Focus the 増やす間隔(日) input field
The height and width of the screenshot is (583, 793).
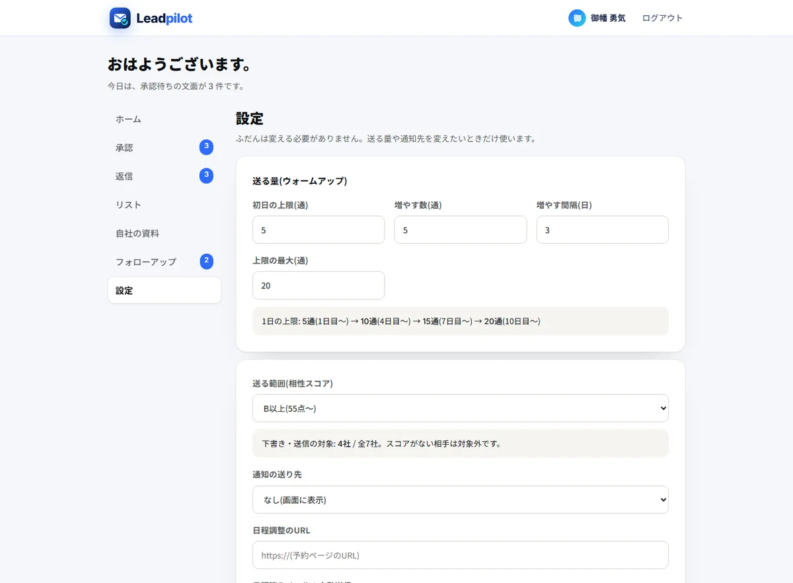coord(603,230)
